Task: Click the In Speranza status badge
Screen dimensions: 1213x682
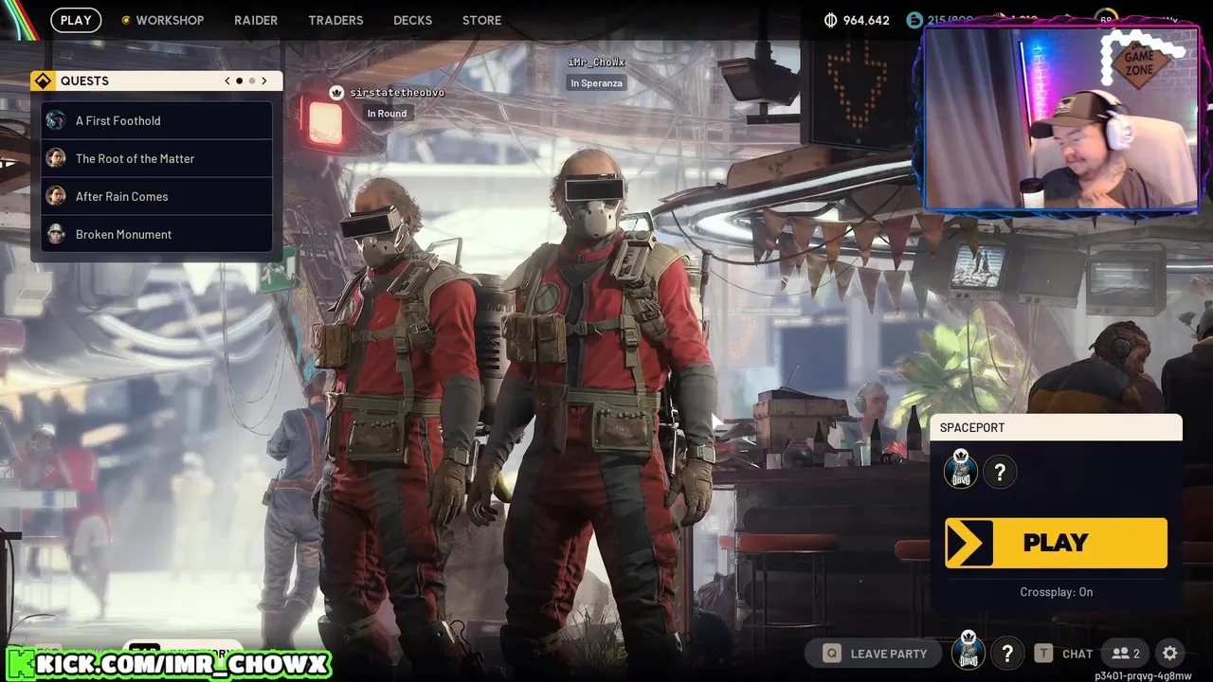Action: [597, 83]
